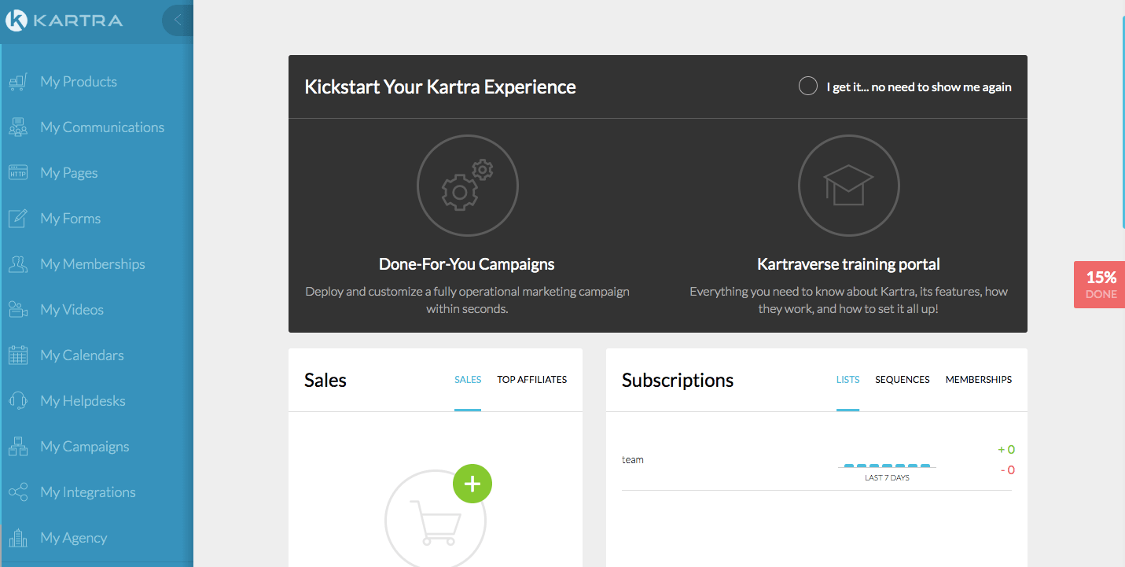Click the page scrollbar on the right edge

pos(1123,122)
